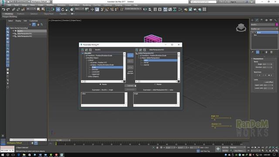
Task: Click the Auto Key button
Action: click(225, 147)
